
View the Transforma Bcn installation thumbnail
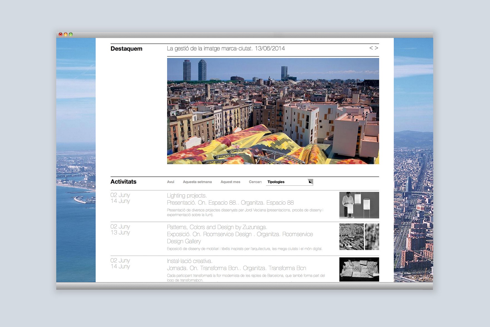coord(359,269)
